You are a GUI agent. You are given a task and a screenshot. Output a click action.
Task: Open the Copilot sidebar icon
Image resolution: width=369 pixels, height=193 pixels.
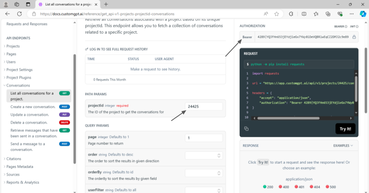pyautogui.click(x=362, y=14)
